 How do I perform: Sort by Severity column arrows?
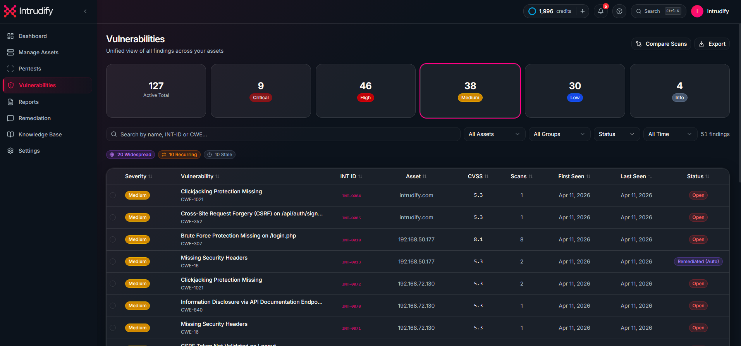pos(150,176)
